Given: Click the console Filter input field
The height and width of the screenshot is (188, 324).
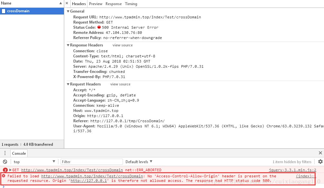Looking at the screenshot, I should pyautogui.click(x=92, y=162).
